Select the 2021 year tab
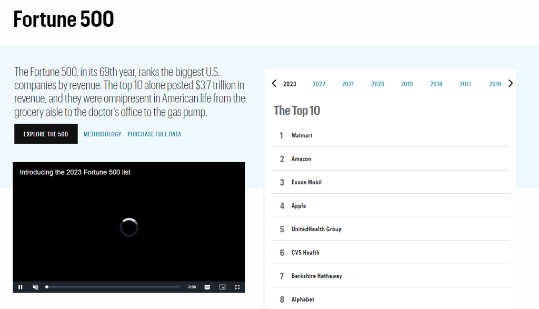This screenshot has width=539, height=309. click(348, 84)
